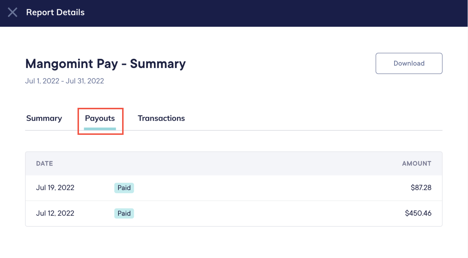Click the X icon in the header
Screen dimensions: 468x258
point(12,12)
